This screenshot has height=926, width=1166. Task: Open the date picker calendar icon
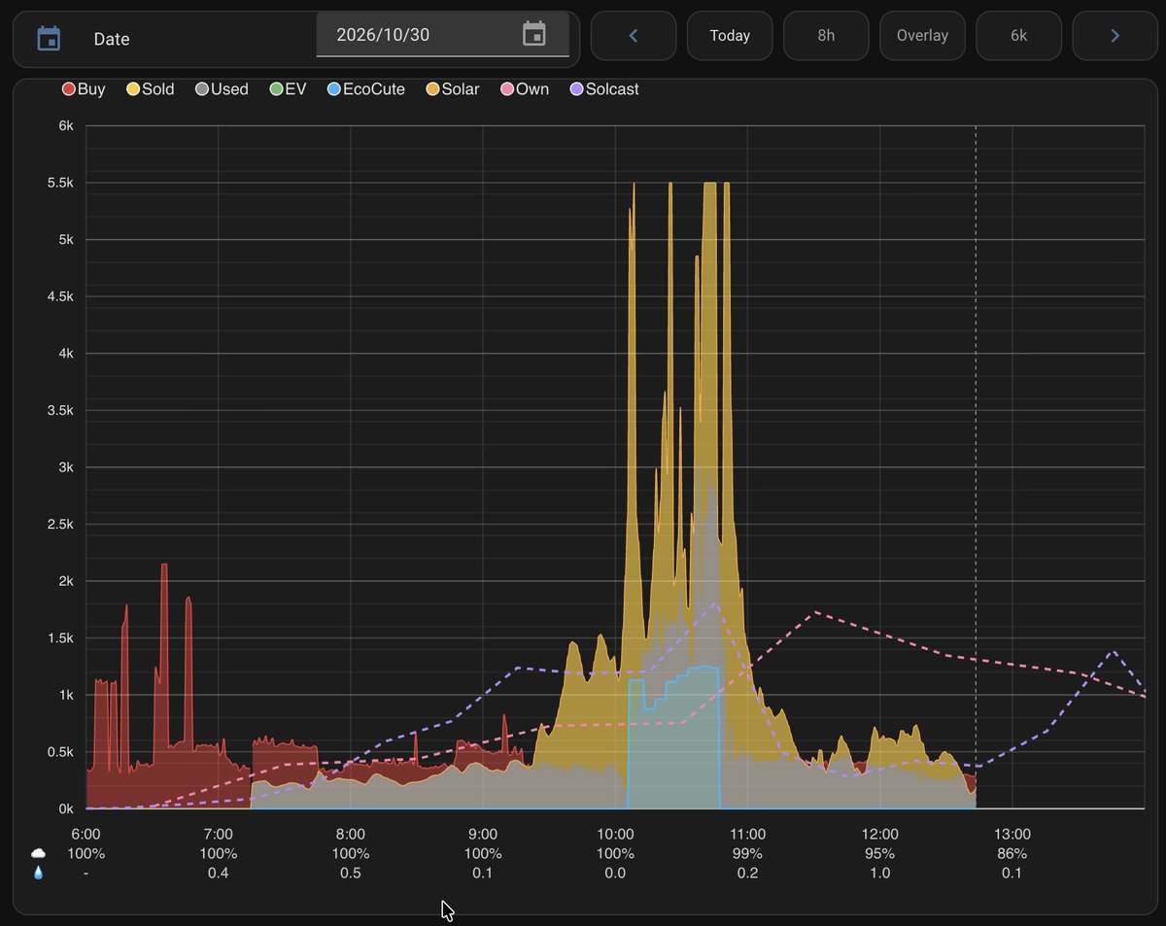pyautogui.click(x=534, y=34)
